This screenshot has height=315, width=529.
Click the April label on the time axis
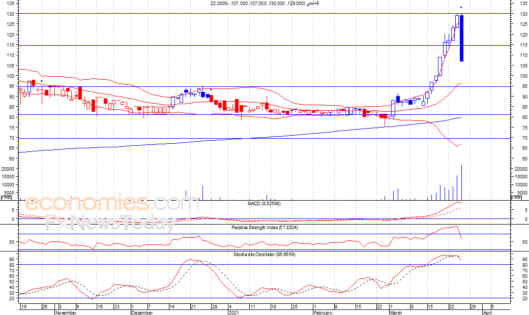(487, 313)
